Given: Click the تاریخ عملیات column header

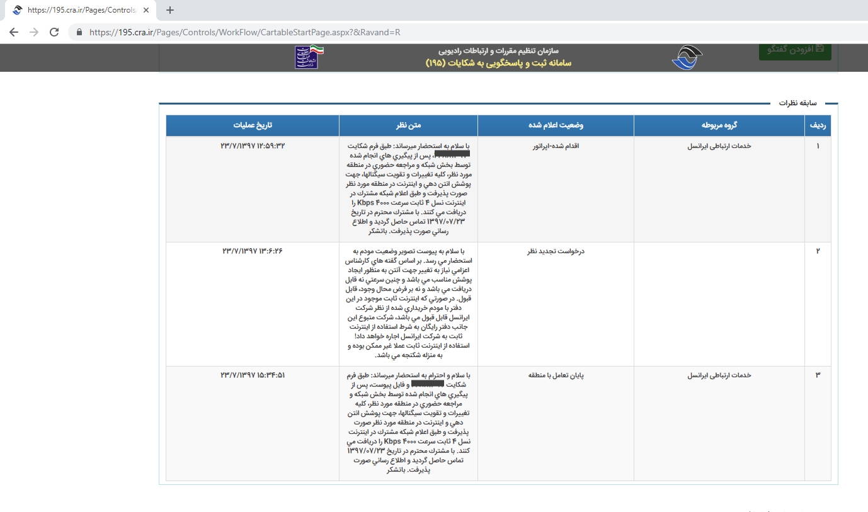Looking at the screenshot, I should [253, 125].
